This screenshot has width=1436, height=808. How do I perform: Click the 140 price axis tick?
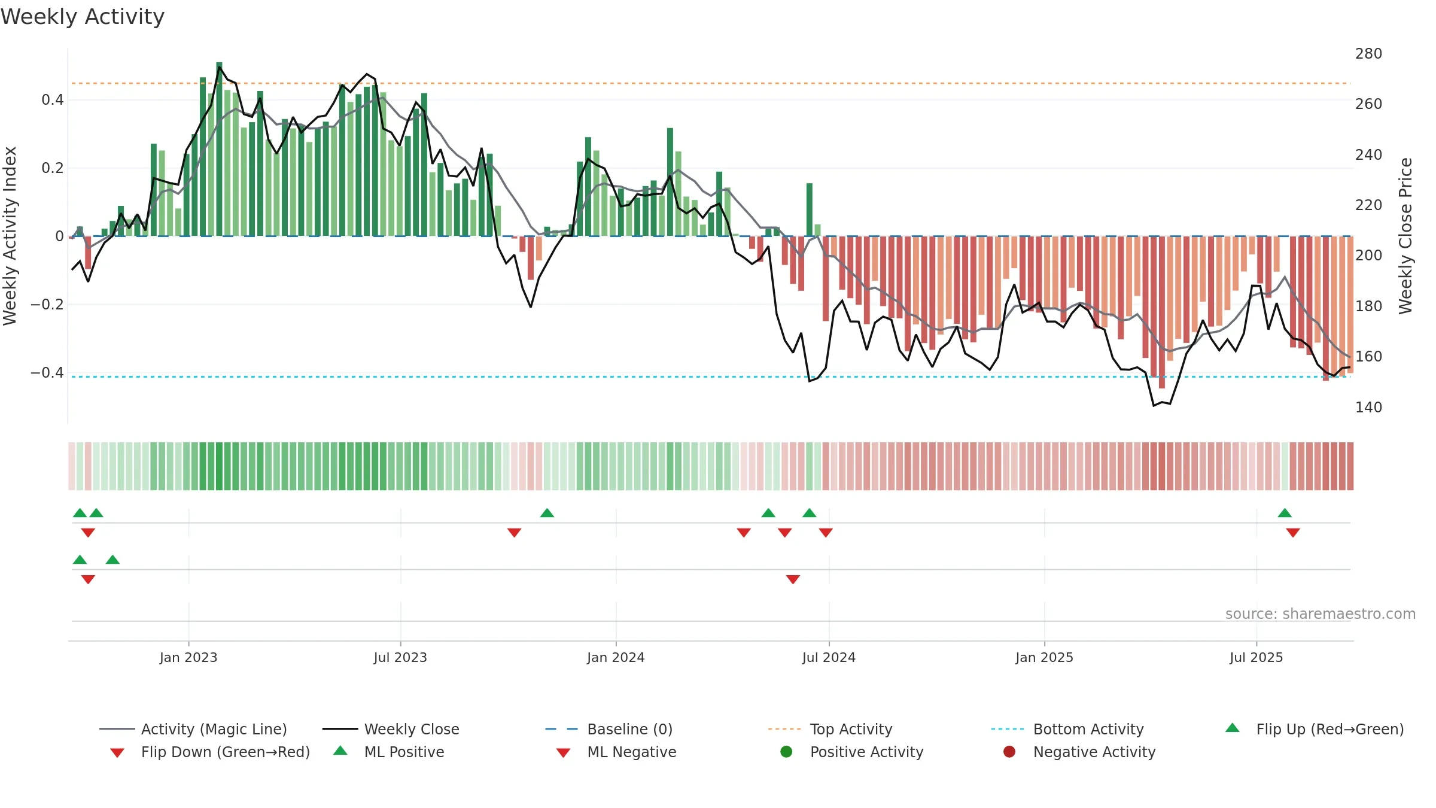(1369, 408)
